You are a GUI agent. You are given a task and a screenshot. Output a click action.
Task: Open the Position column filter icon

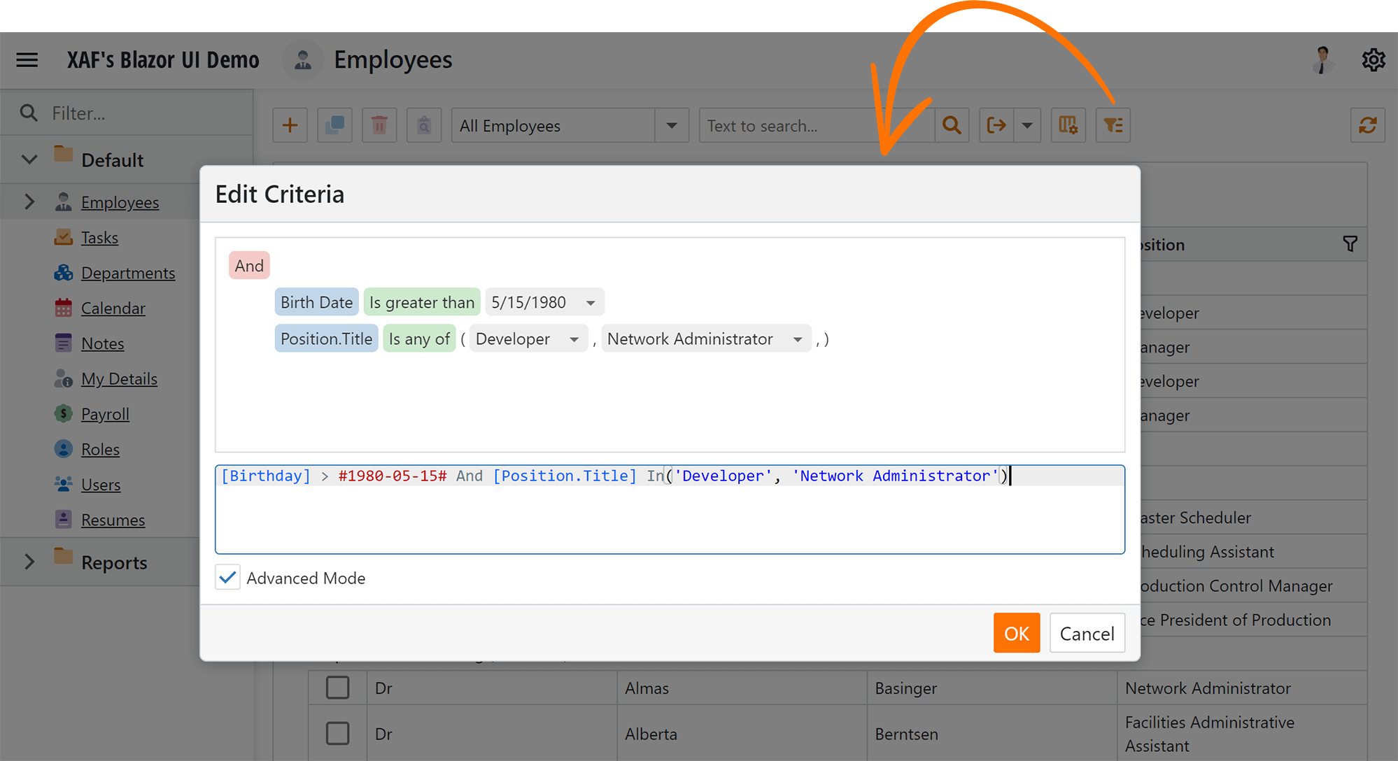point(1350,244)
